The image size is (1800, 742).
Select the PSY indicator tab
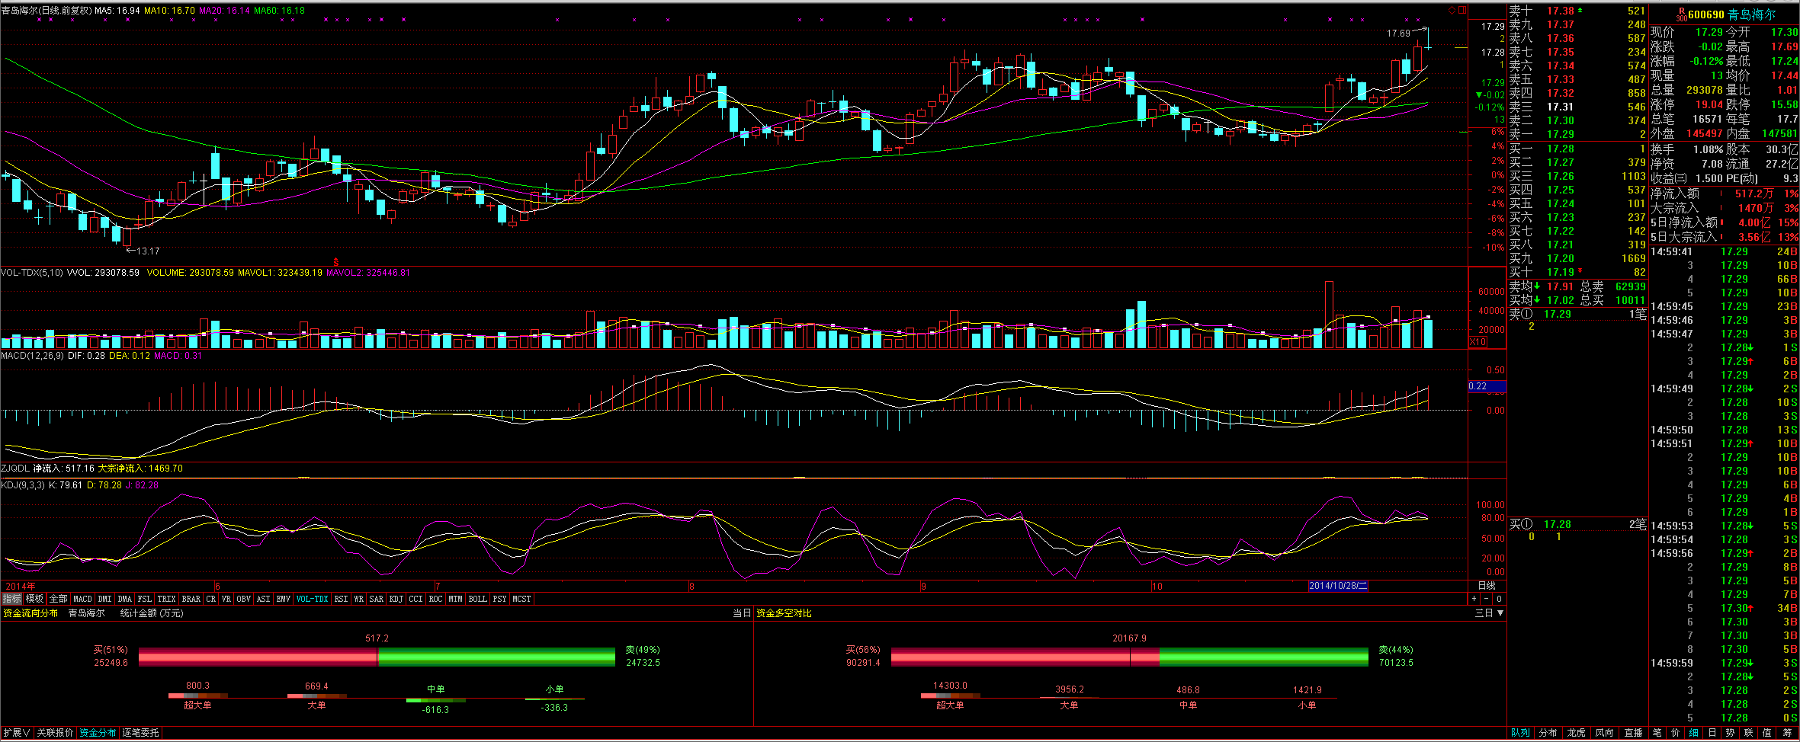[x=499, y=599]
